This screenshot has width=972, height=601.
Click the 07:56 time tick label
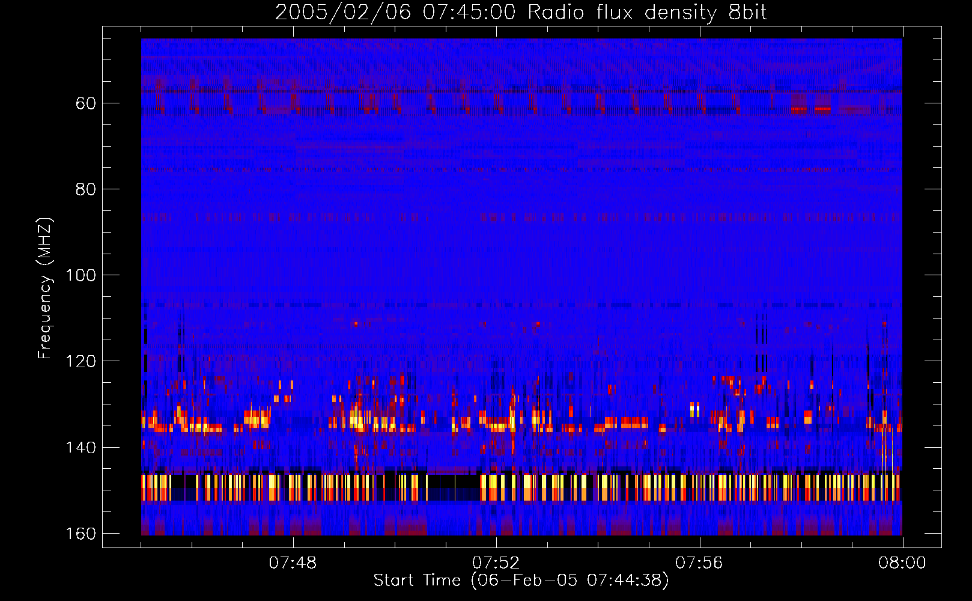[x=699, y=563]
